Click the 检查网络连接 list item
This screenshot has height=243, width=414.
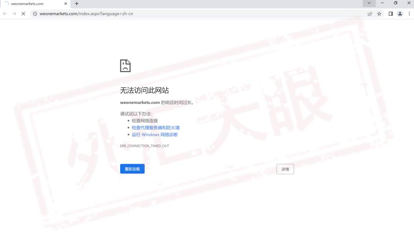(145, 121)
